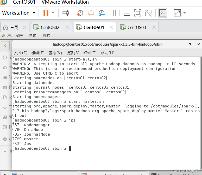Toggle the thumbnail bar view
The image size is (202, 175).
coord(127,13)
